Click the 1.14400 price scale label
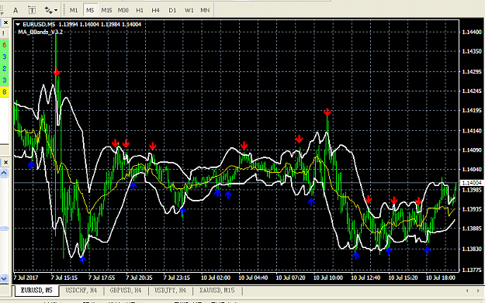The image size is (485, 303). point(472,32)
